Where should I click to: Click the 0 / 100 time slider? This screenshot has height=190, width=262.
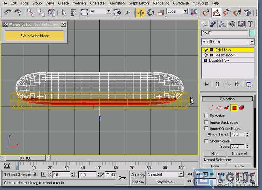25,158
